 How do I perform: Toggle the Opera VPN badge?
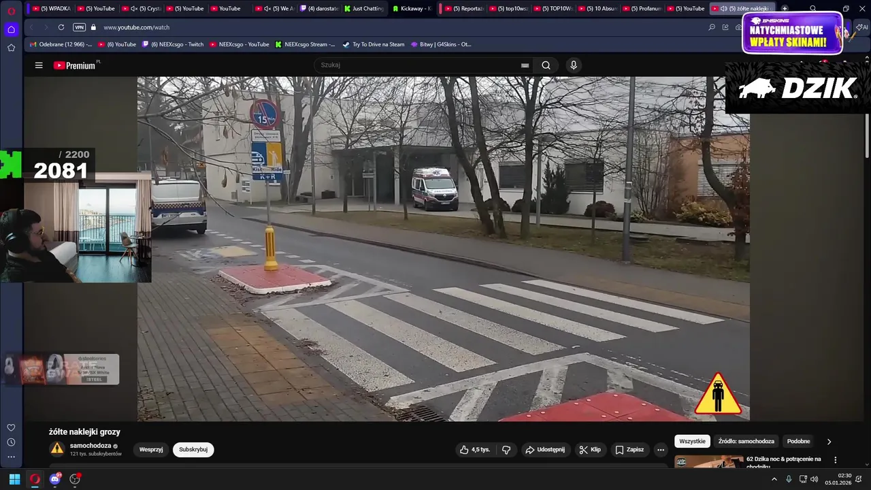pos(79,27)
